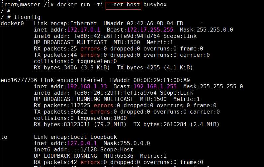Click the red-boxed --net=host option
Image resolution: width=264 pixels, height=167 pixels.
tap(124, 5)
